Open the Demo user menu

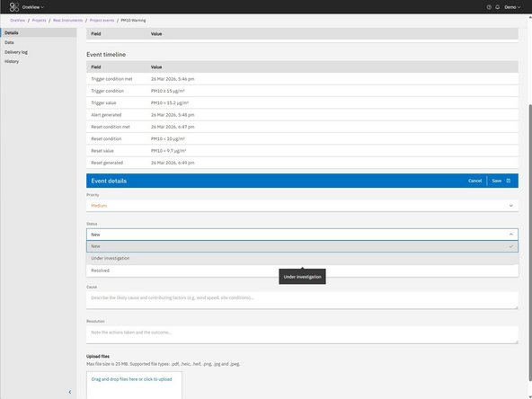[512, 7]
